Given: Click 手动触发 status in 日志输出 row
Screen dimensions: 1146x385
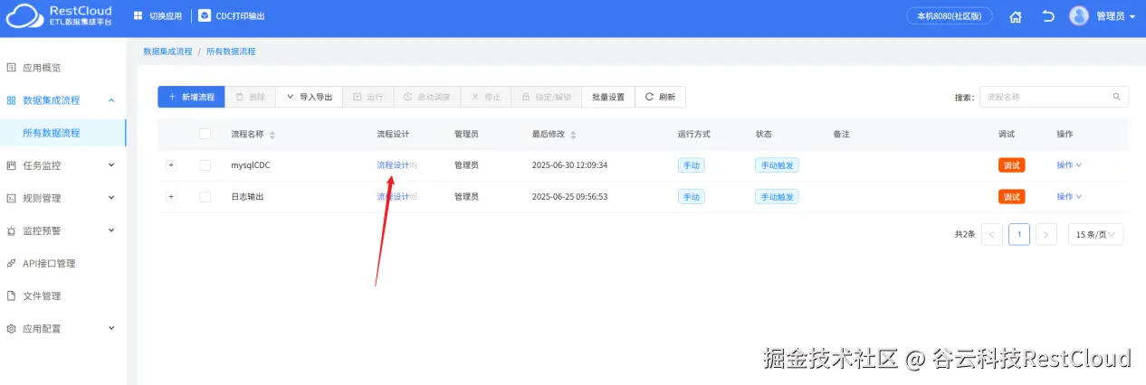Looking at the screenshot, I should pos(778,196).
